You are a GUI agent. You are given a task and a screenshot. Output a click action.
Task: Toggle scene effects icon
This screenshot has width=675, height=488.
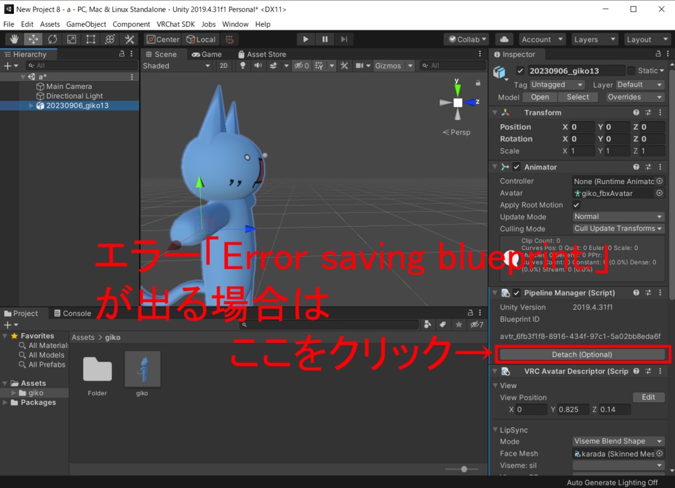[274, 65]
